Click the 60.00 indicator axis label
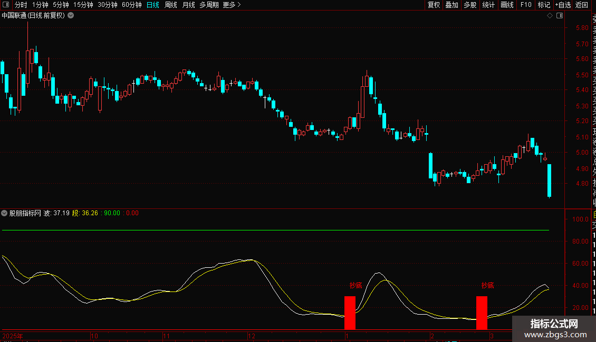This screenshot has width=596, height=342. [x=580, y=263]
